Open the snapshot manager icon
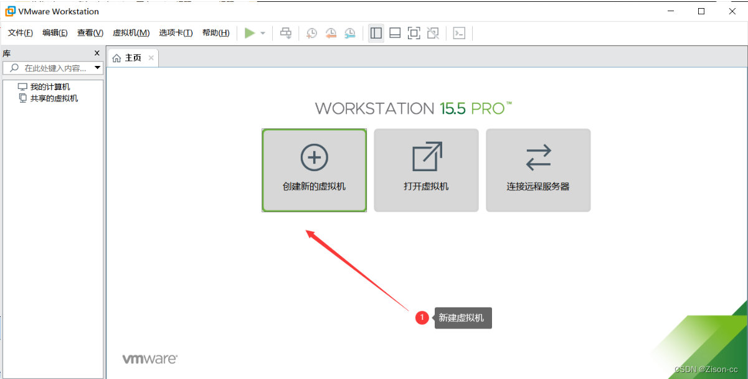 tap(350, 33)
